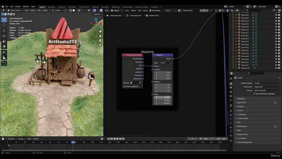Open the Object Mode dropdown
This screenshot has height=159, width=282.
(x=15, y=10)
